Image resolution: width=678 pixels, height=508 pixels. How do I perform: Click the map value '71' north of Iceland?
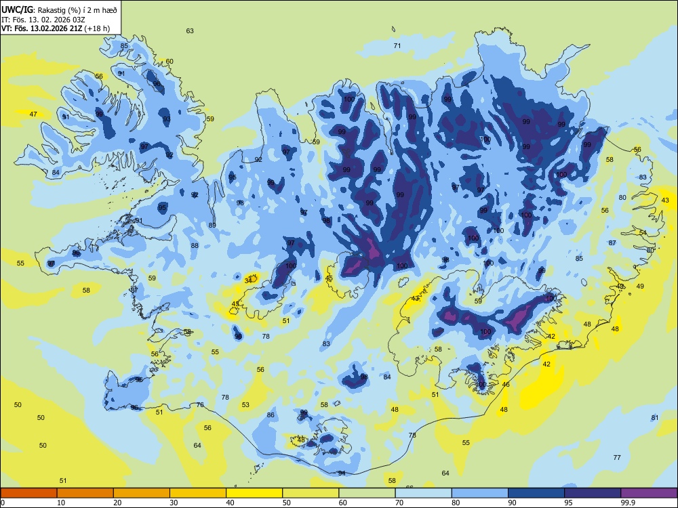397,45
